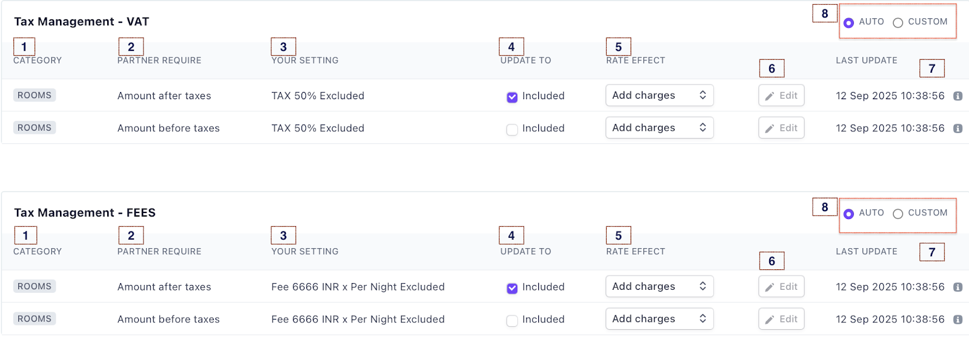Edit the FEES Amount before taxes row
The height and width of the screenshot is (337, 969).
781,319
